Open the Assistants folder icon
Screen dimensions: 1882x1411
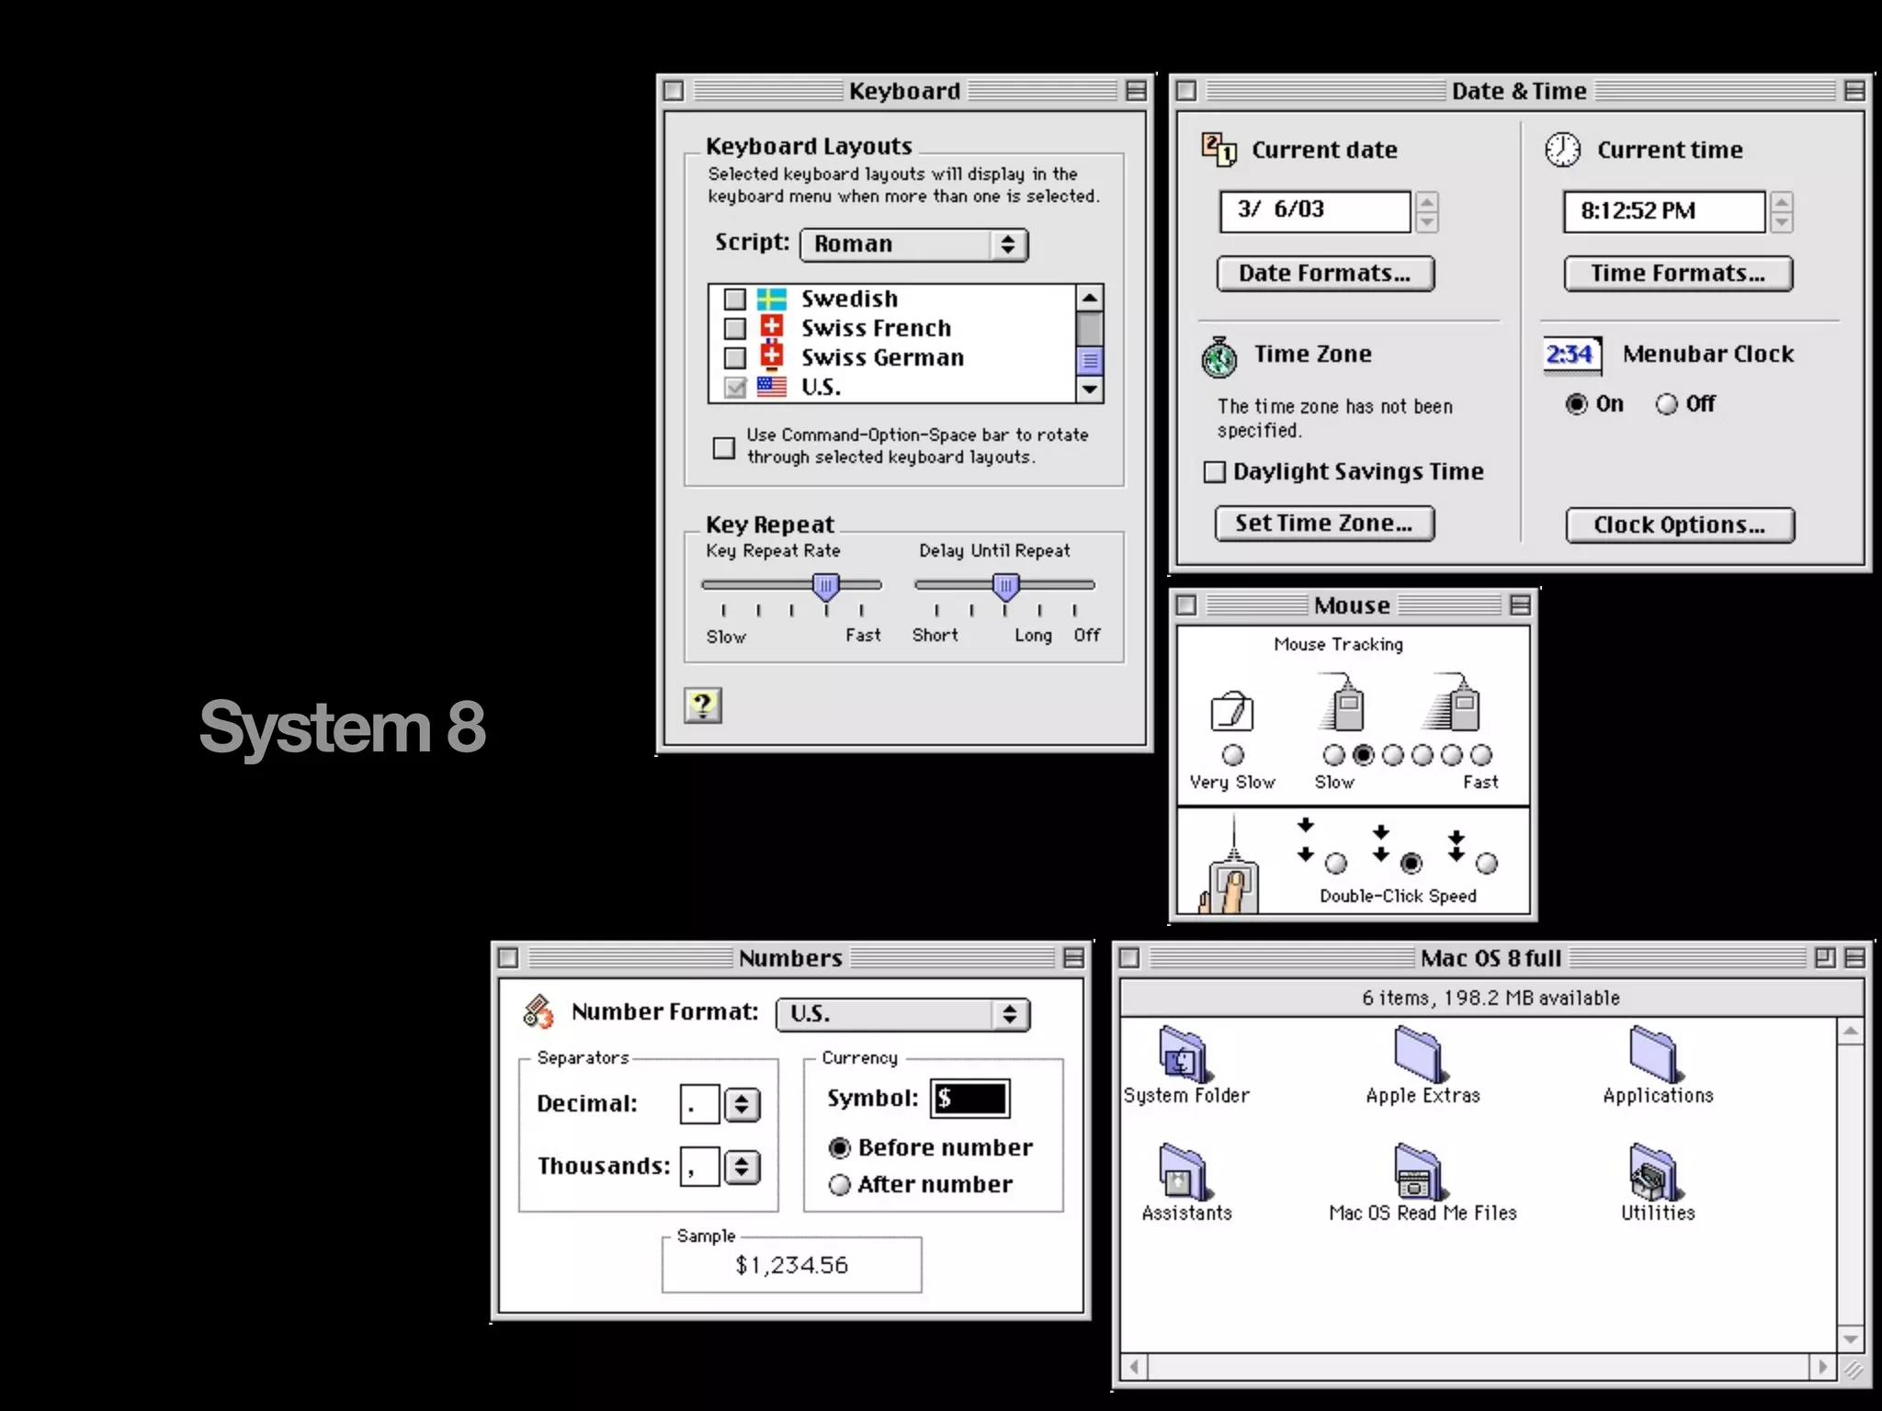coord(1184,1171)
